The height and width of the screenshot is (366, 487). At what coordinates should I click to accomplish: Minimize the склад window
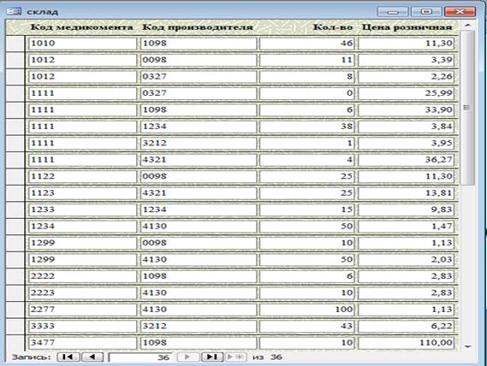click(393, 12)
